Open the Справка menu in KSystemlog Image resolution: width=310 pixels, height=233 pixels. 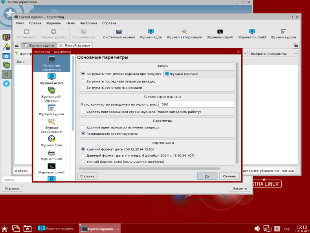pos(109,23)
